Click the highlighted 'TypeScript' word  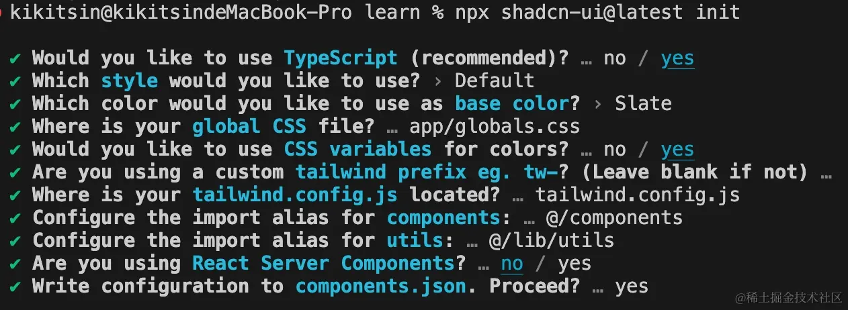click(x=340, y=58)
